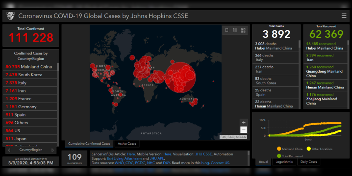Zoom in on the map with plus

244,123
